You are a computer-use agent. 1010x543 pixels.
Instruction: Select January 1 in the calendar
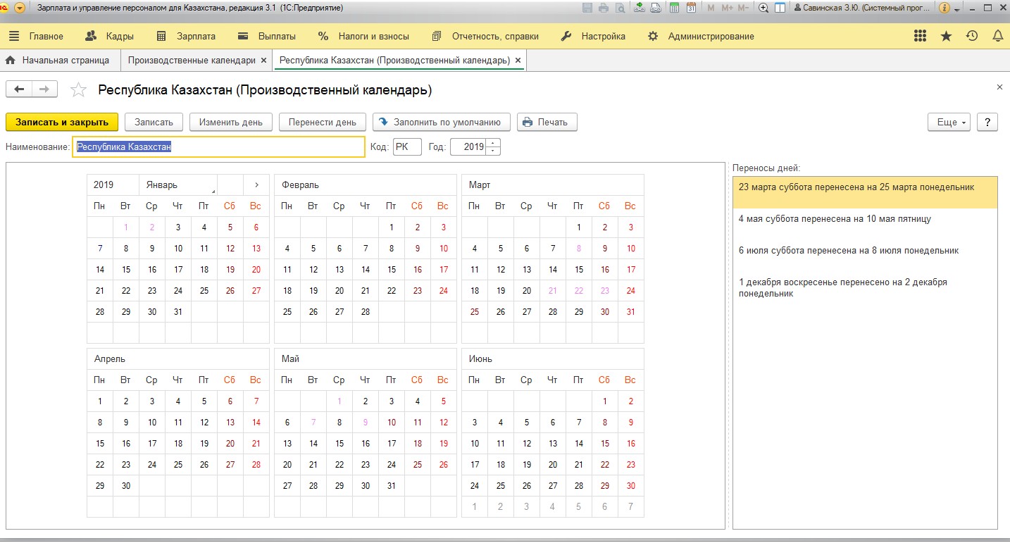click(126, 227)
